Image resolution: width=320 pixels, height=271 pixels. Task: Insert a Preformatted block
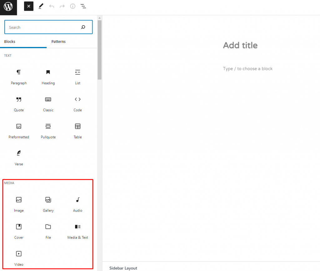[19, 131]
